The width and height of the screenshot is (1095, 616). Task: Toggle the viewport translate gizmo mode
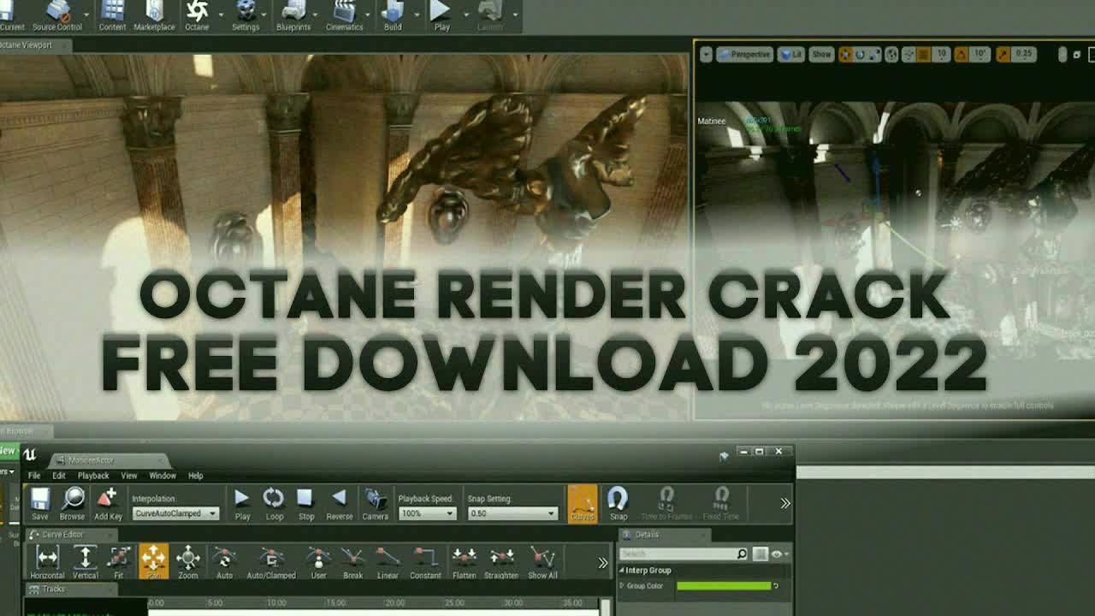click(845, 54)
